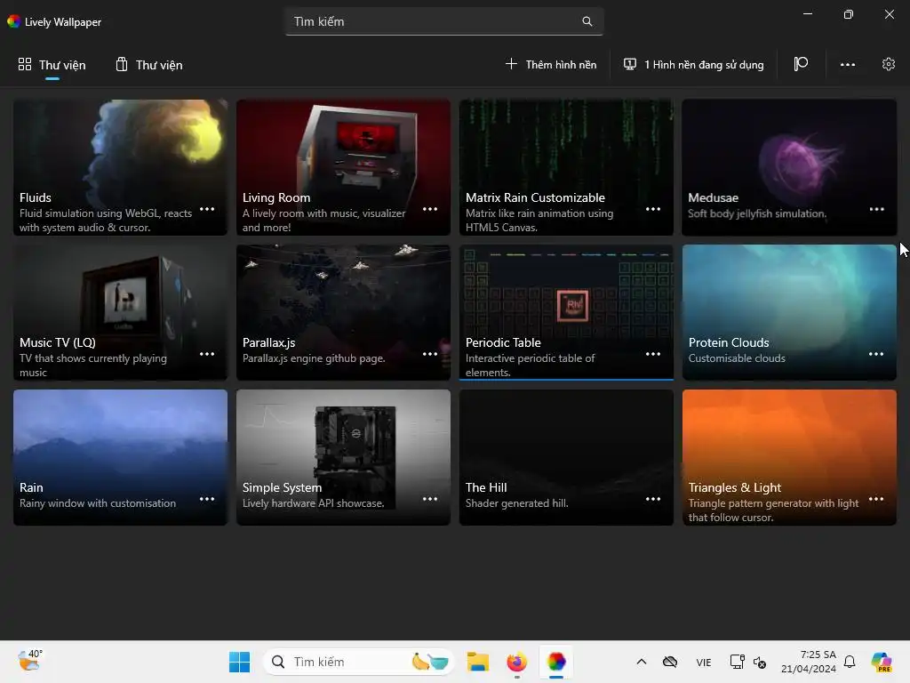Open notification bell in taskbar
This screenshot has width=910, height=683.
850,662
